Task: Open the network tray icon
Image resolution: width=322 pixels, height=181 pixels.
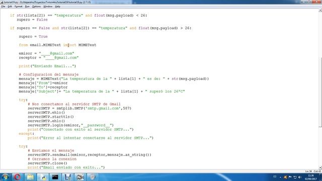Action: (x=295, y=177)
